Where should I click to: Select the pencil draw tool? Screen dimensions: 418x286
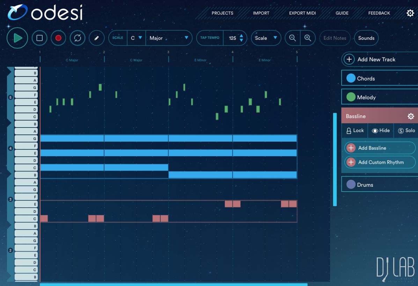point(97,38)
